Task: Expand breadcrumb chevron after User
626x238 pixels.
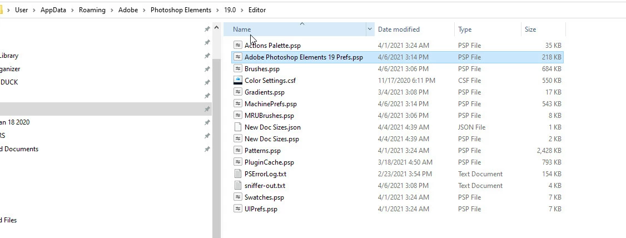Action: point(34,10)
